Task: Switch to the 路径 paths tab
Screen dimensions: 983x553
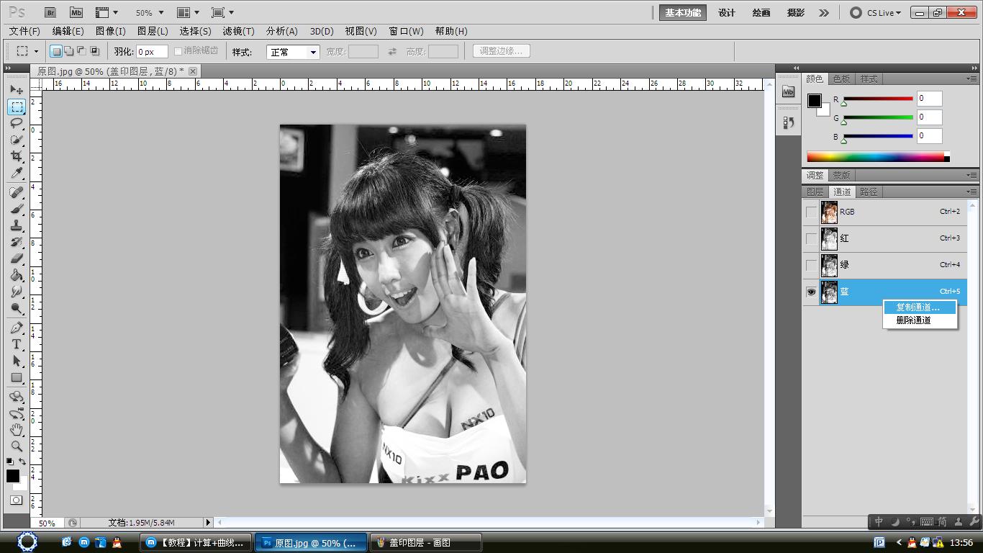Action: point(869,192)
